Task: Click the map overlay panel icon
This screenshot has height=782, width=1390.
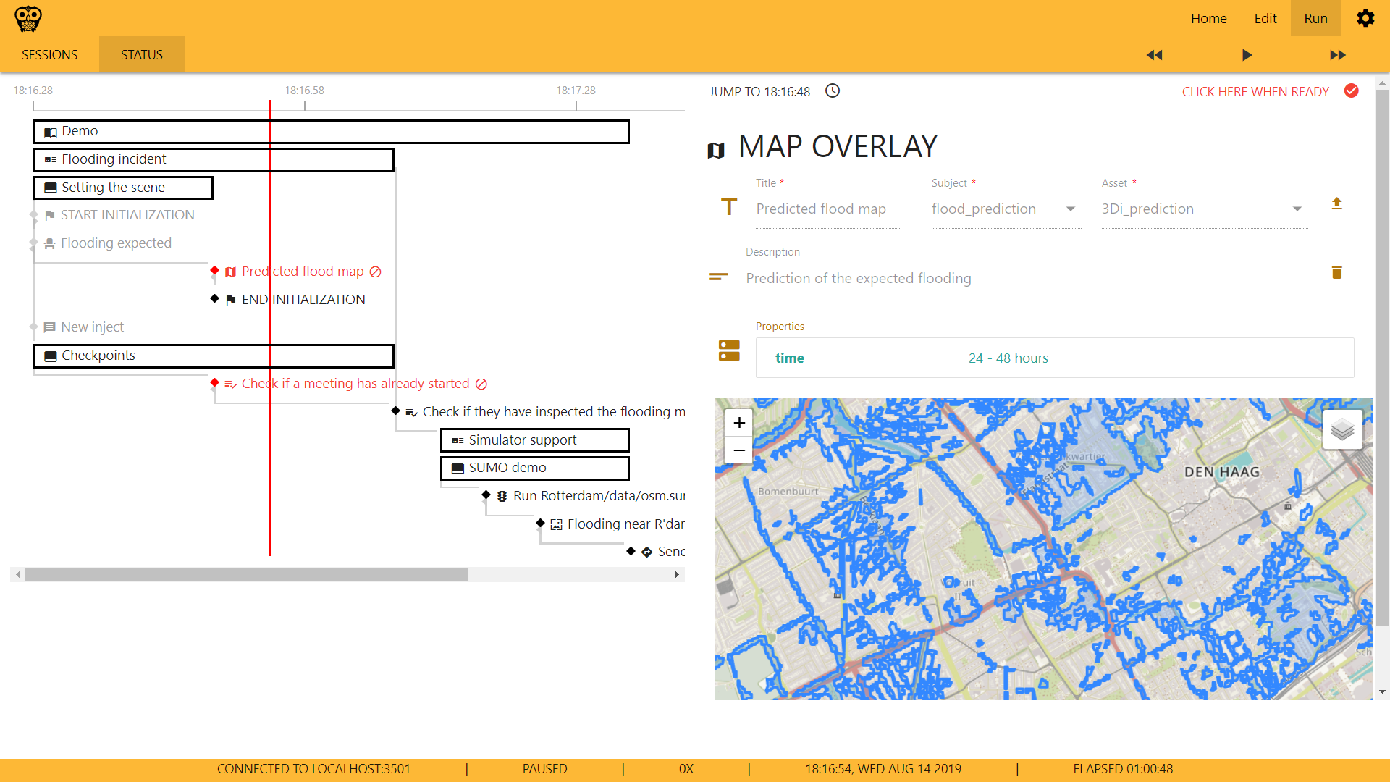Action: point(717,148)
